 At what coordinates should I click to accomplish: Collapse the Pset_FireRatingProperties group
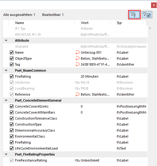point(6,154)
